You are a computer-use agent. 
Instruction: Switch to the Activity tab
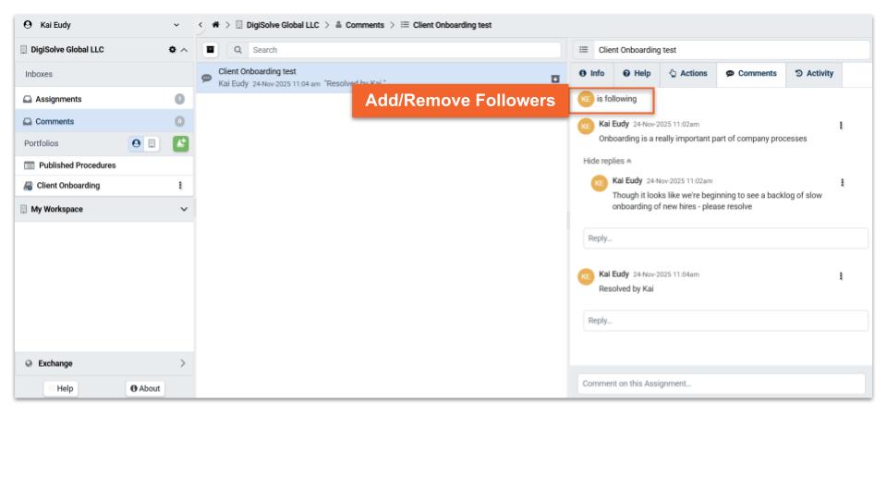click(813, 74)
